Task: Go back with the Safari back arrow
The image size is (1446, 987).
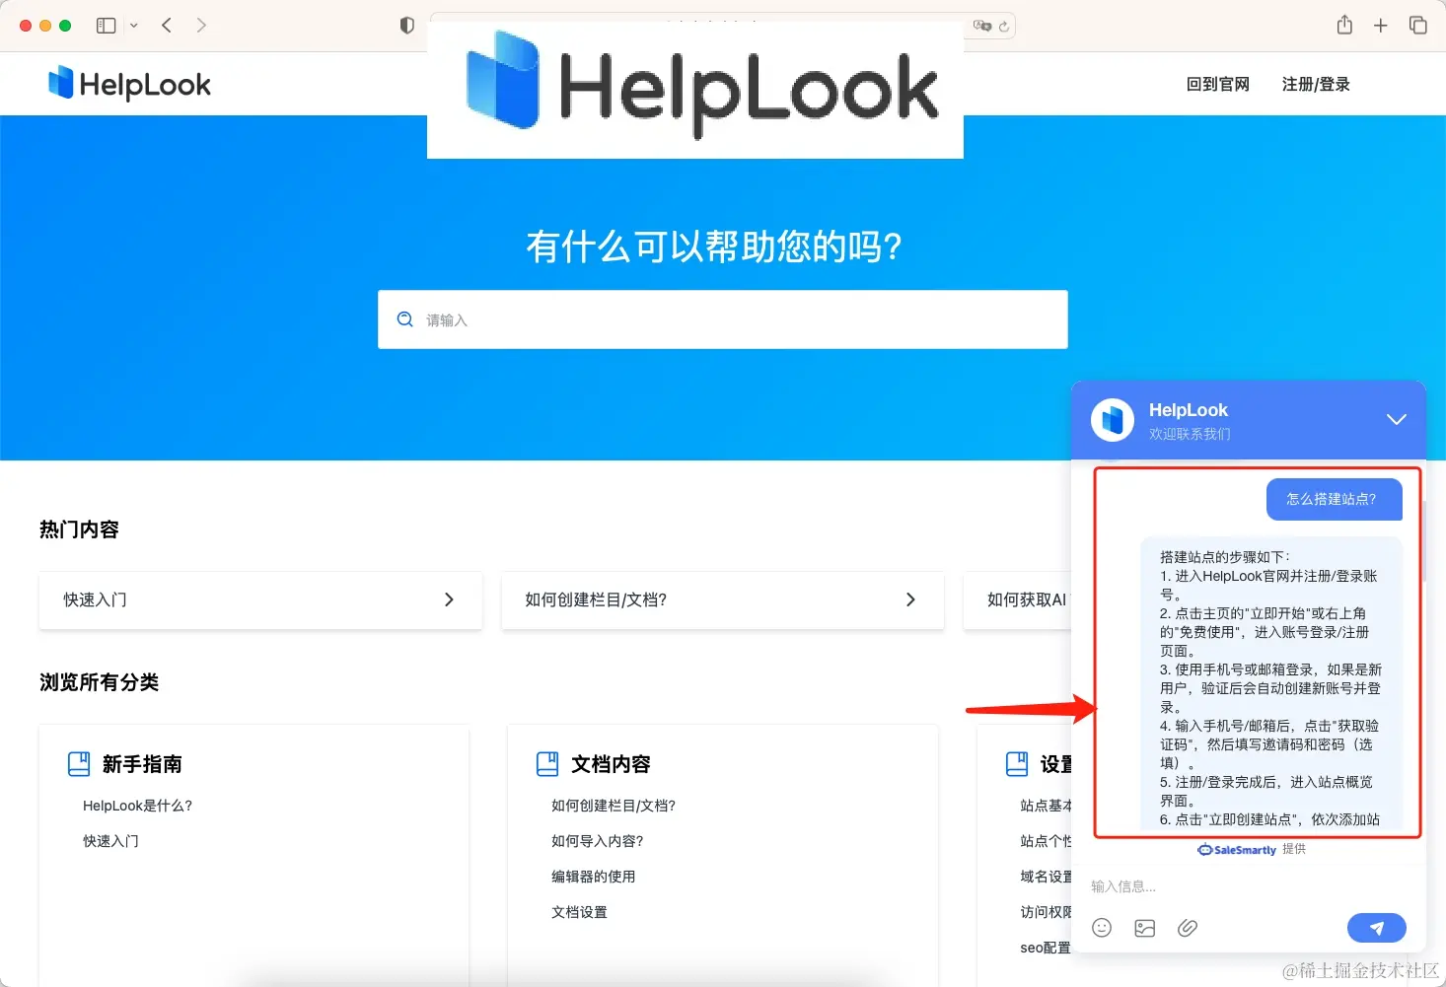Action: tap(167, 26)
